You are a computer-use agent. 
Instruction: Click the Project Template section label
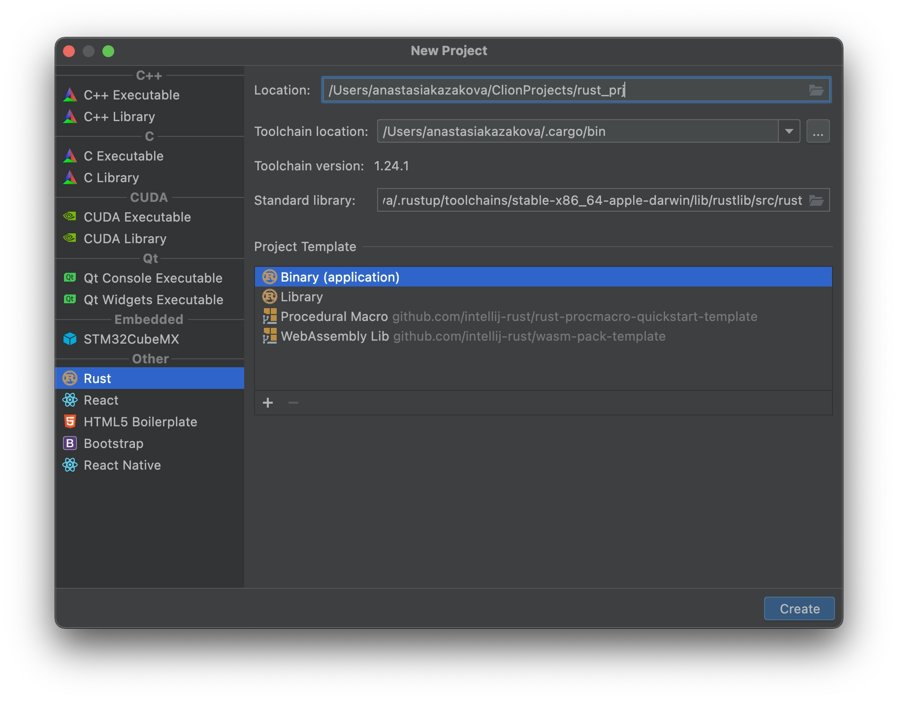(305, 247)
